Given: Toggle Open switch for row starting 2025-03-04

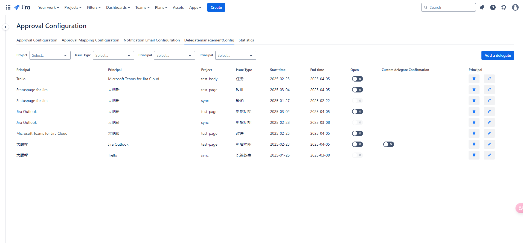Looking at the screenshot, I should point(358,90).
